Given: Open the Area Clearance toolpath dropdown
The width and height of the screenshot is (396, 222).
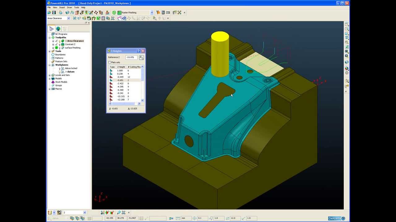Looking at the screenshot, I should [68, 18].
